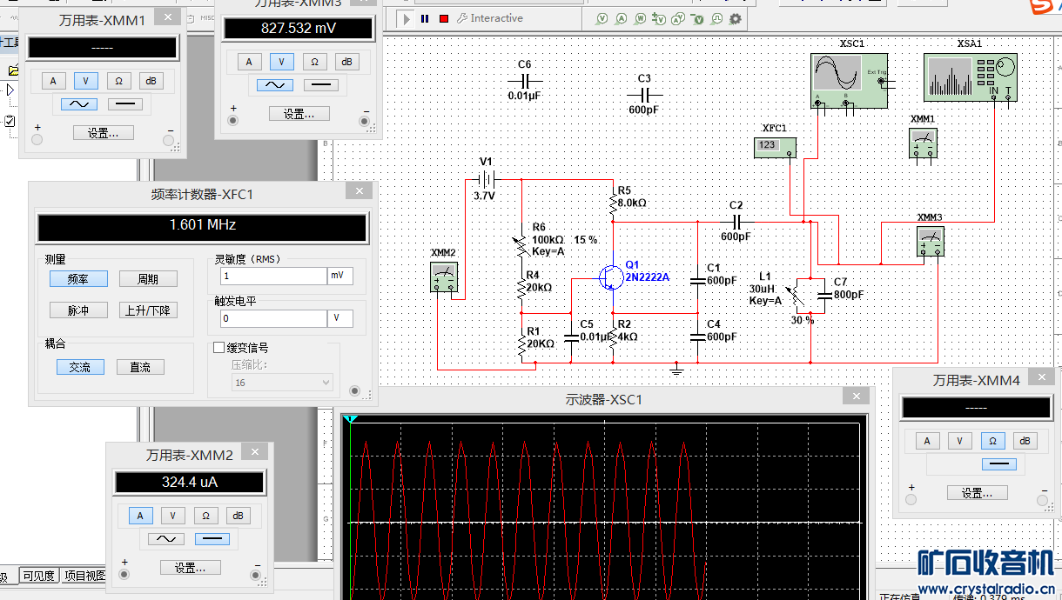Open the probe settings gear icon

(x=735, y=18)
